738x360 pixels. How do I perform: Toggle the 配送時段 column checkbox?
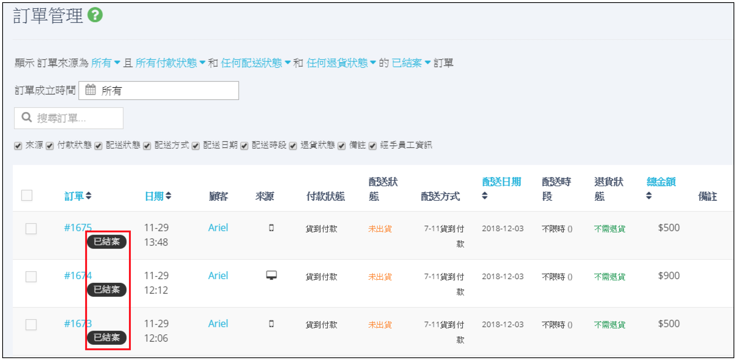point(244,146)
